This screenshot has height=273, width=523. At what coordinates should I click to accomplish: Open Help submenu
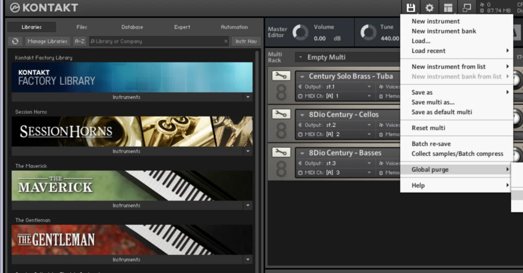(456, 185)
